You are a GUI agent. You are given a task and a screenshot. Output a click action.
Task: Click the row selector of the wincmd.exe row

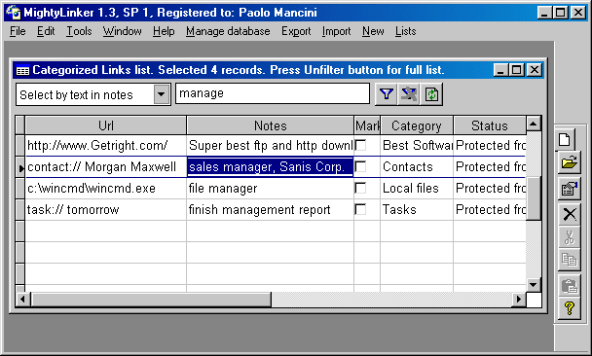point(20,188)
